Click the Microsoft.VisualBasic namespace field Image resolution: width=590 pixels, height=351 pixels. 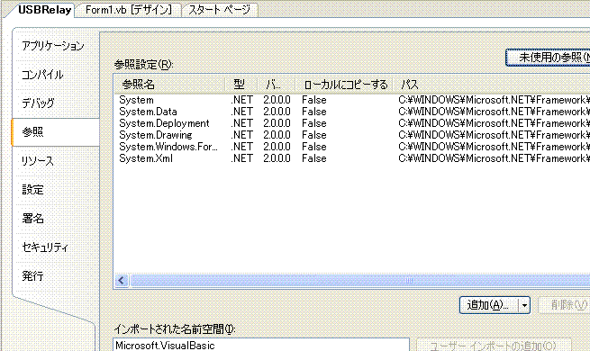point(260,345)
